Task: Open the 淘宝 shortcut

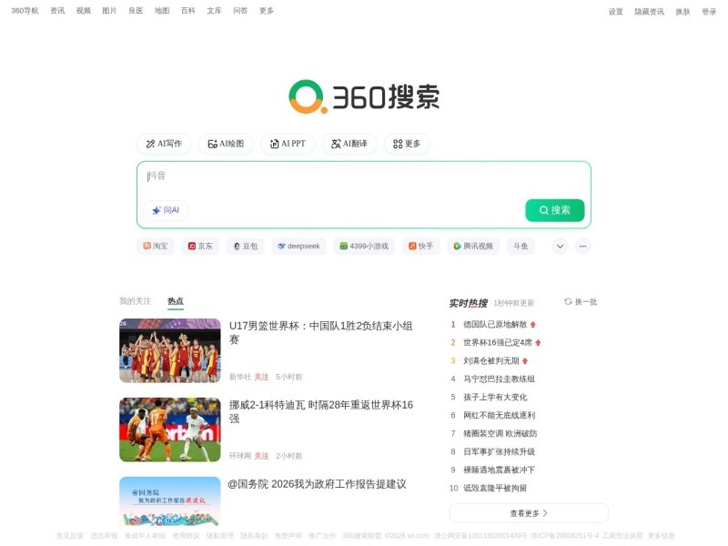Action: click(156, 246)
